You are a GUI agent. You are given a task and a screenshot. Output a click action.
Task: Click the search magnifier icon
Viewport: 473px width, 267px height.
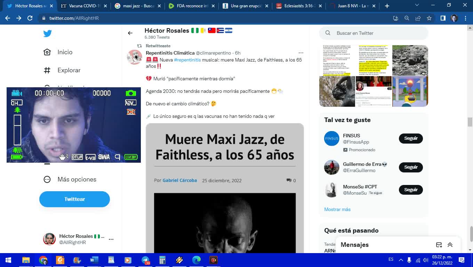point(328,33)
